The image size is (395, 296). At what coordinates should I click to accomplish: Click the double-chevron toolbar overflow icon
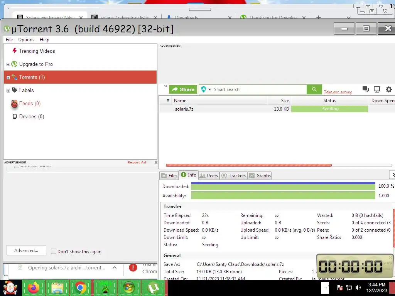(x=165, y=86)
